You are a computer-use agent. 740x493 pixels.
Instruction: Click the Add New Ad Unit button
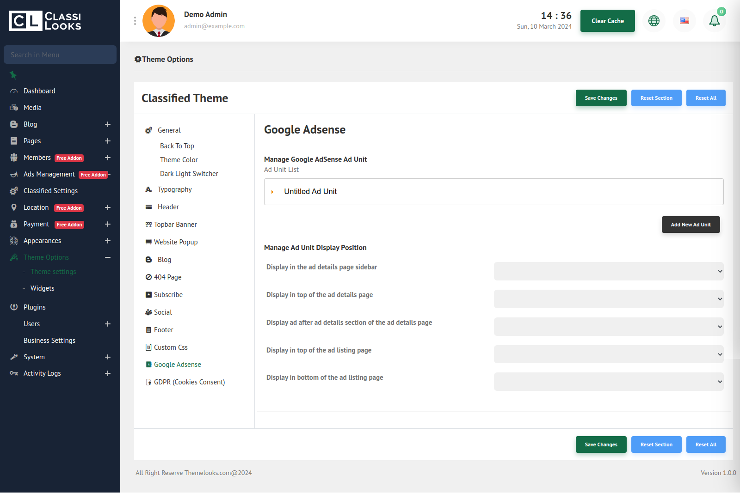click(x=691, y=225)
